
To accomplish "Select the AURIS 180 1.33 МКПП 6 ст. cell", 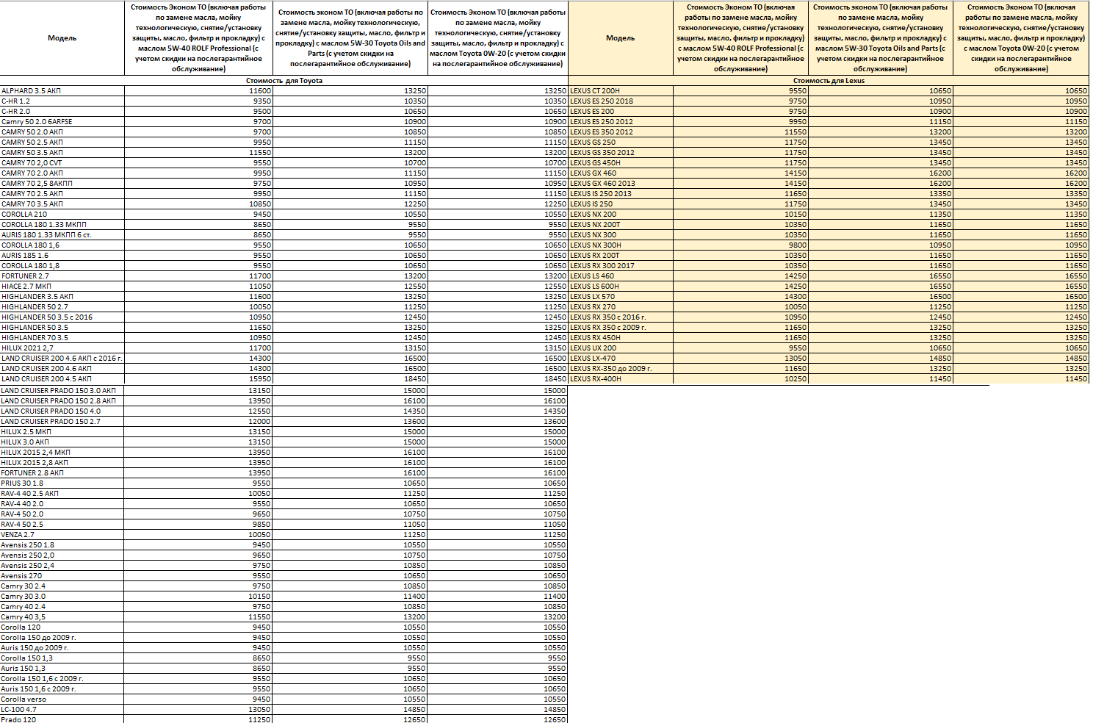I will point(62,235).
